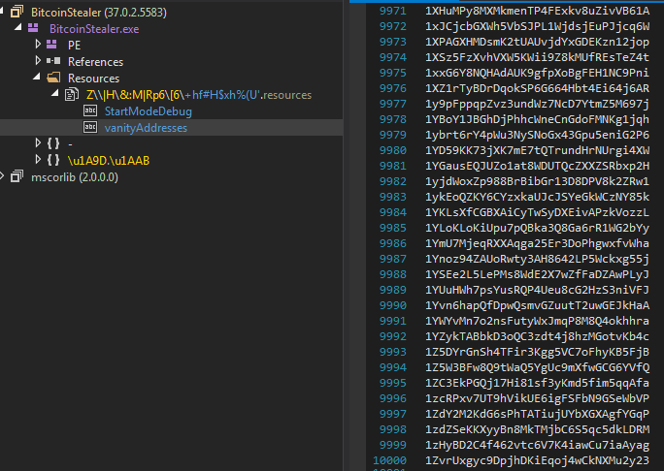Click the StartModeDebug string resource icon

(90, 110)
